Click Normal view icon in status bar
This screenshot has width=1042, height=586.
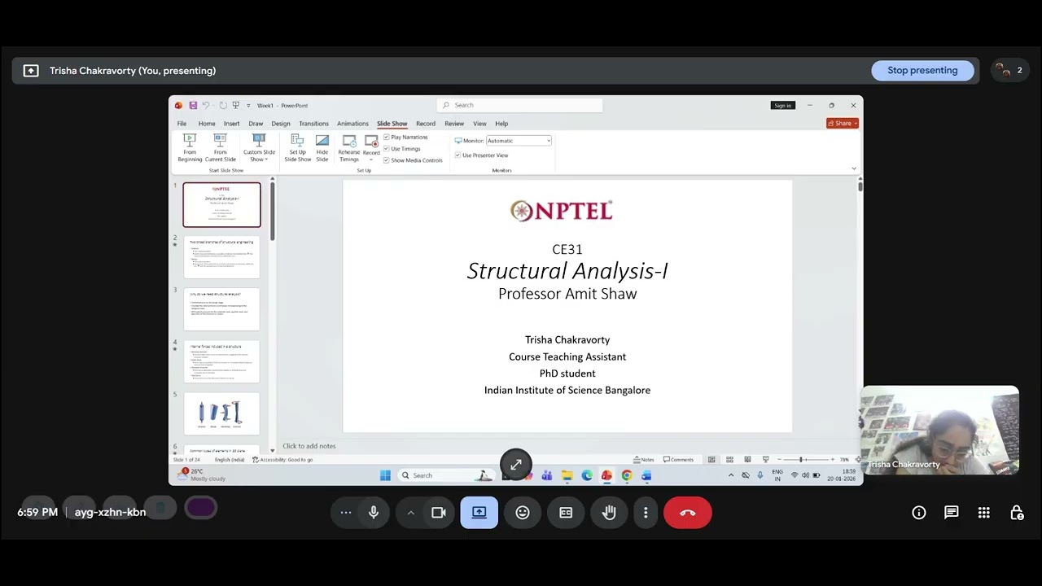pyautogui.click(x=711, y=460)
